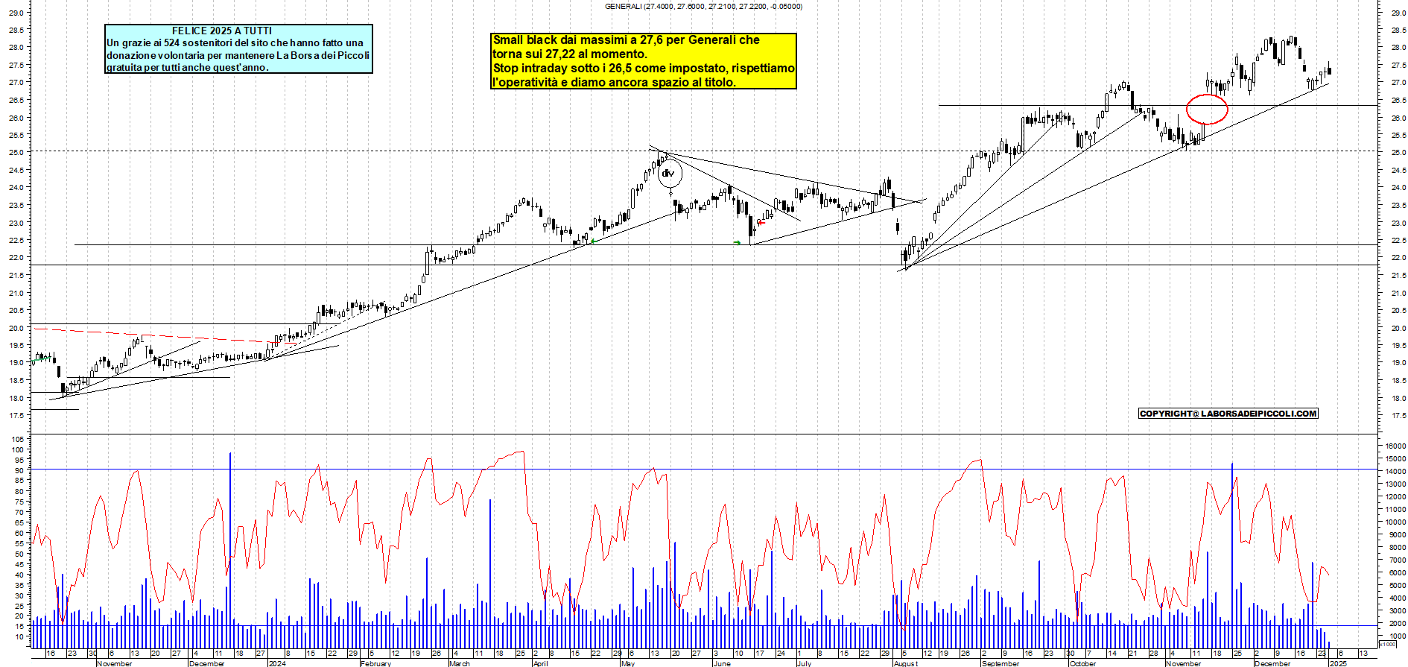Click the '5000' volume scale label

(1397, 586)
